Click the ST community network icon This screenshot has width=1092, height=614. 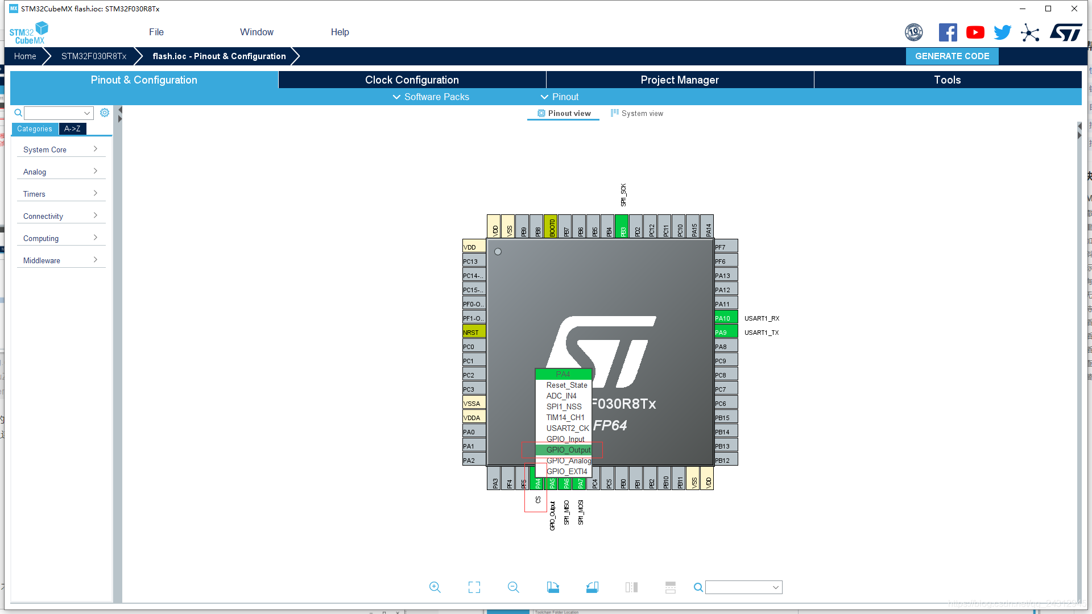1029,32
